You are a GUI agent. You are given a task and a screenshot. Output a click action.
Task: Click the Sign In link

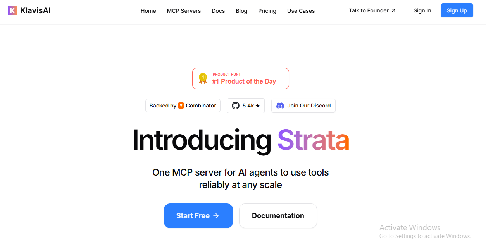[422, 10]
